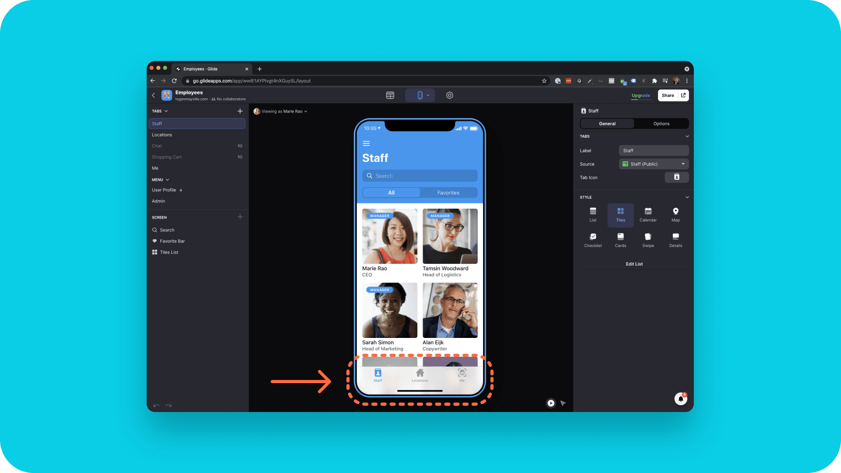Open the app settings gear icon
This screenshot has width=841, height=473.
(x=449, y=95)
